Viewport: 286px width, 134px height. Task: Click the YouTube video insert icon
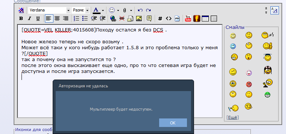188,19
